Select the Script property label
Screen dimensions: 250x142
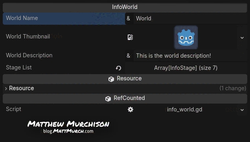point(13,109)
